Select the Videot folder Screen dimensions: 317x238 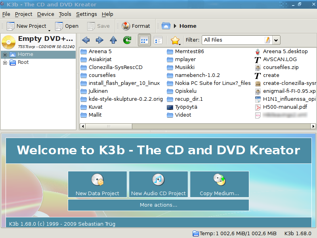[x=179, y=115]
